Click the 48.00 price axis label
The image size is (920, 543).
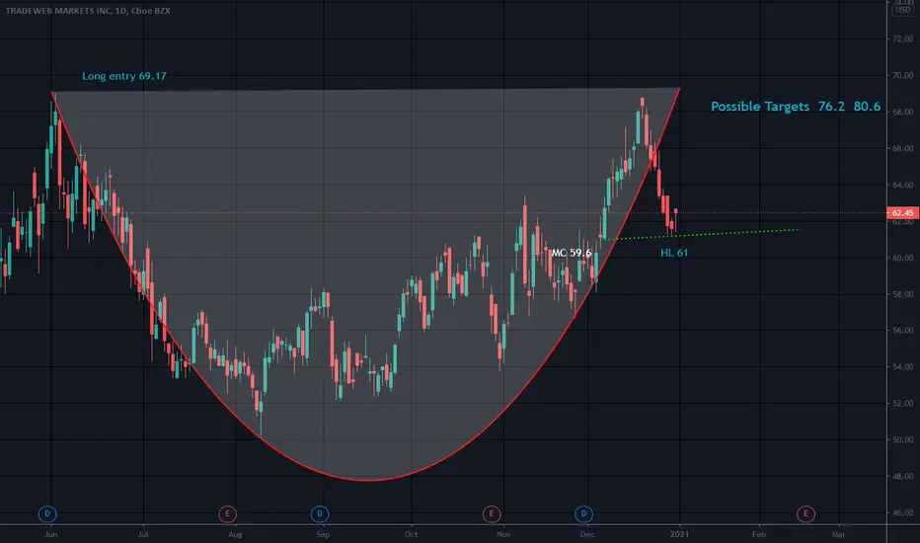(902, 476)
